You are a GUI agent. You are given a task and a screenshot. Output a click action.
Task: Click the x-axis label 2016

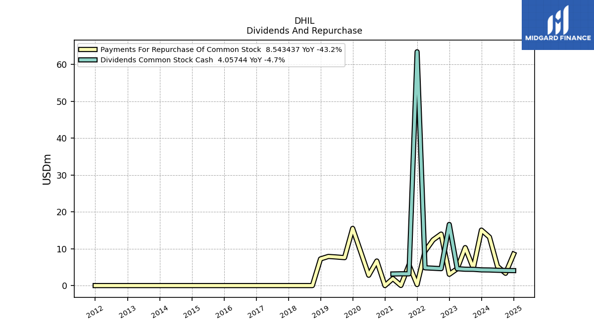tap(224, 312)
